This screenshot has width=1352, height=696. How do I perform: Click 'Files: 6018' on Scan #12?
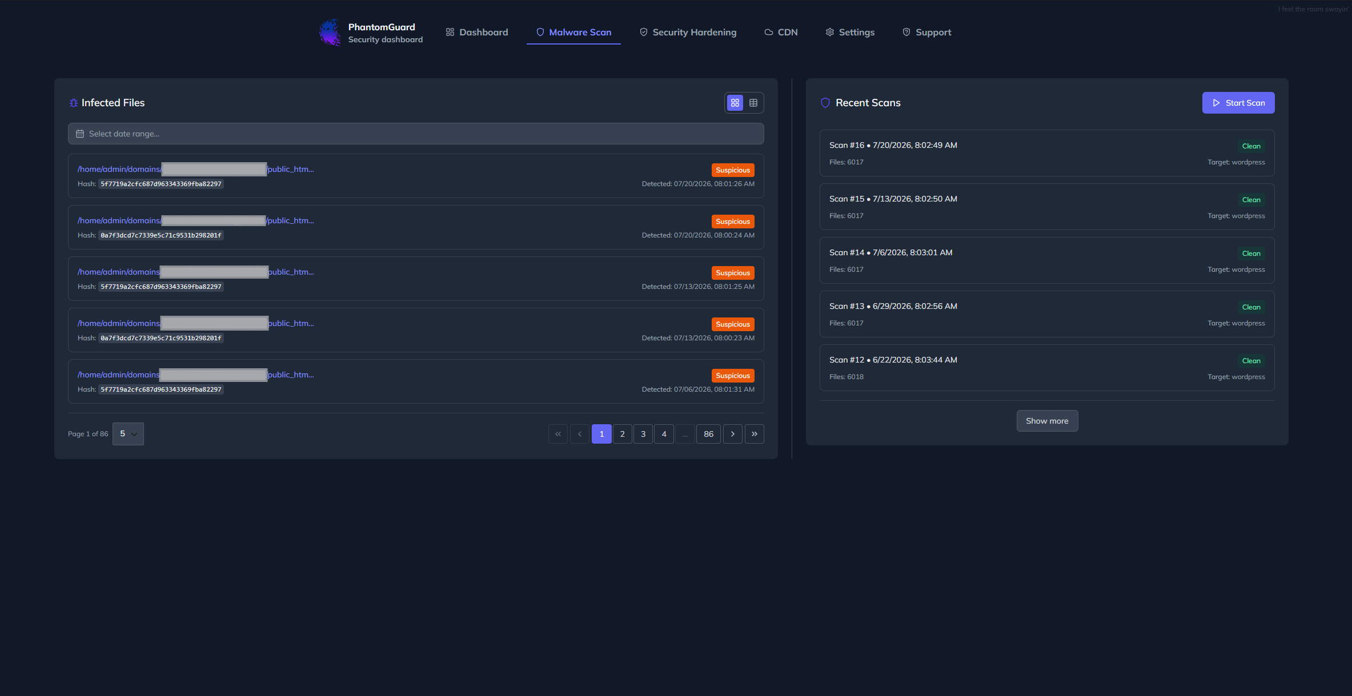846,377
